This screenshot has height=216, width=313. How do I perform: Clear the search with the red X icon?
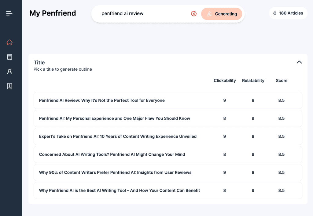click(x=193, y=13)
